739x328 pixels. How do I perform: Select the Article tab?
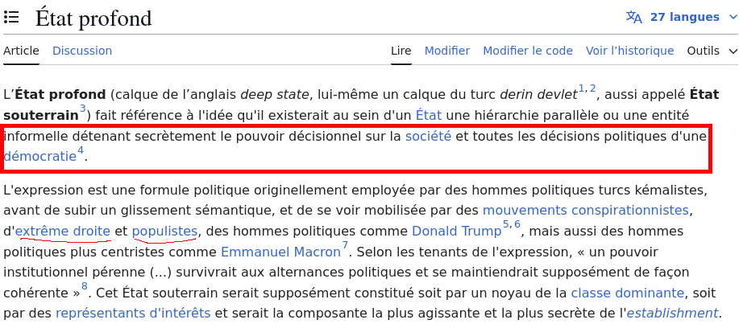(x=21, y=51)
